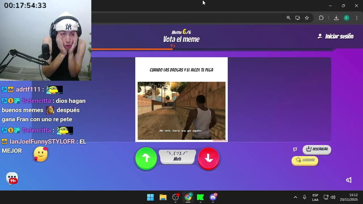Open OBS Studio taskbar icon
The height and width of the screenshot is (204, 363).
pyautogui.click(x=176, y=197)
